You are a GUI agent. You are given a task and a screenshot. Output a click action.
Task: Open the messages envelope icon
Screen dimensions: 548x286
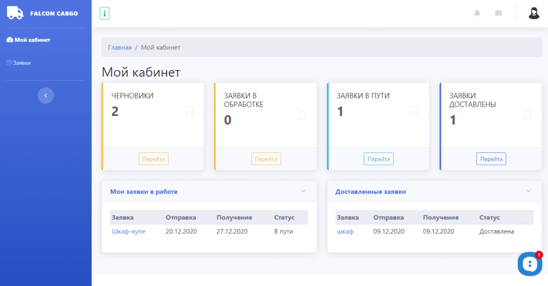498,13
